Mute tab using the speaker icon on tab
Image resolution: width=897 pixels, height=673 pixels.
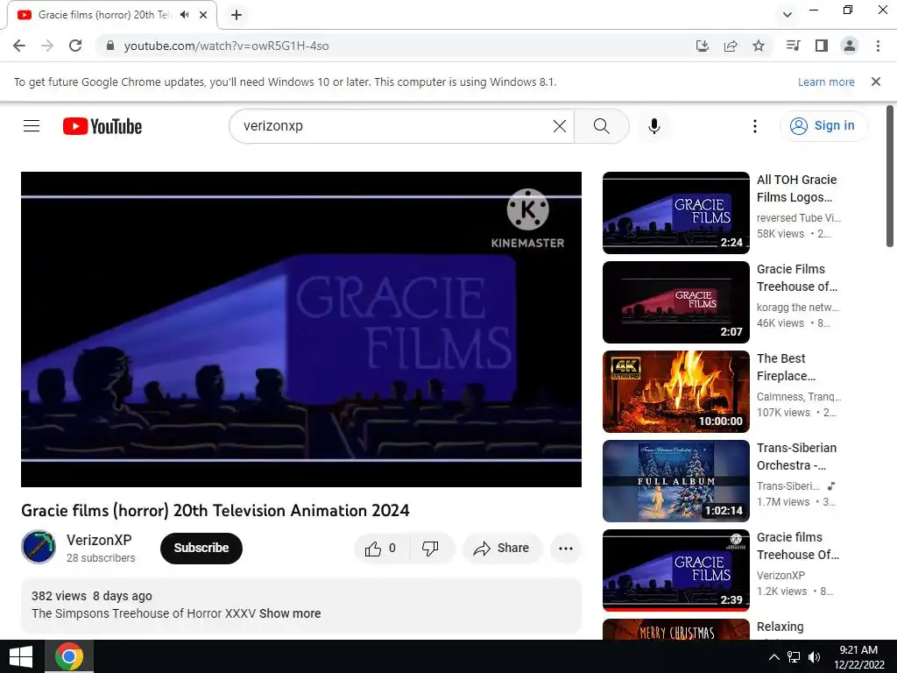pos(184,15)
